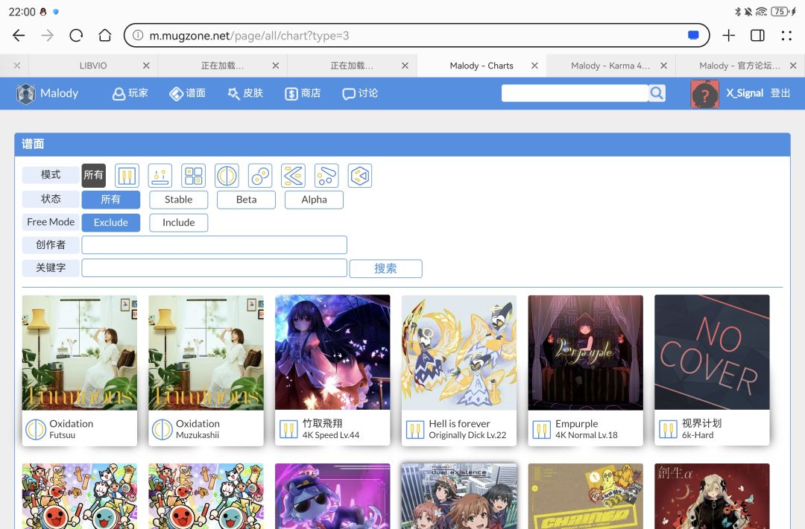Image resolution: width=805 pixels, height=529 pixels.
Task: Select the Live mode icon filter
Action: 326,176
